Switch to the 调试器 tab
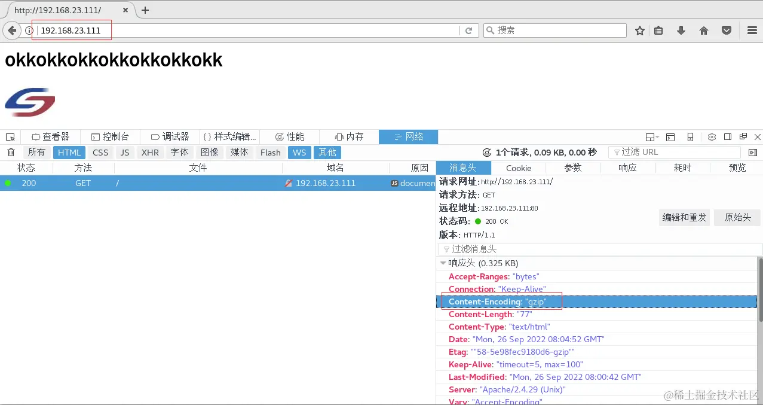Viewport: 763px width, 405px height. (170, 137)
